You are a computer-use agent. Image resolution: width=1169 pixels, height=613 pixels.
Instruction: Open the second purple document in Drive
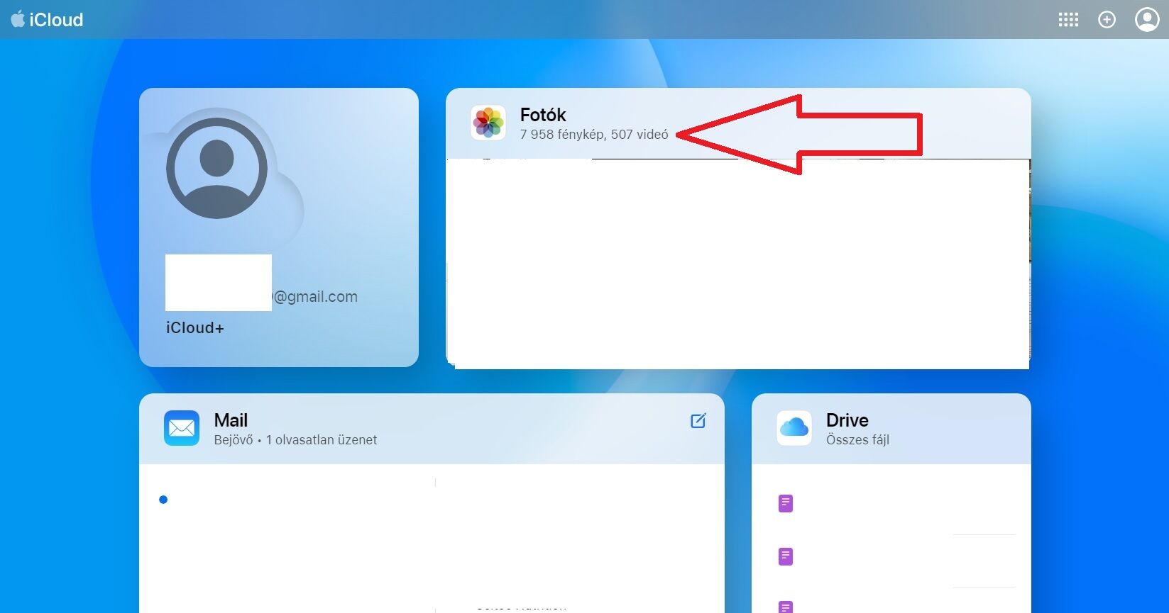[x=786, y=556]
